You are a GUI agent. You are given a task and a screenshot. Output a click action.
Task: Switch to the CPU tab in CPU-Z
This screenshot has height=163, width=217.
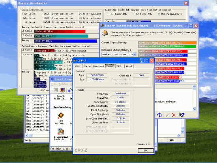(77, 66)
